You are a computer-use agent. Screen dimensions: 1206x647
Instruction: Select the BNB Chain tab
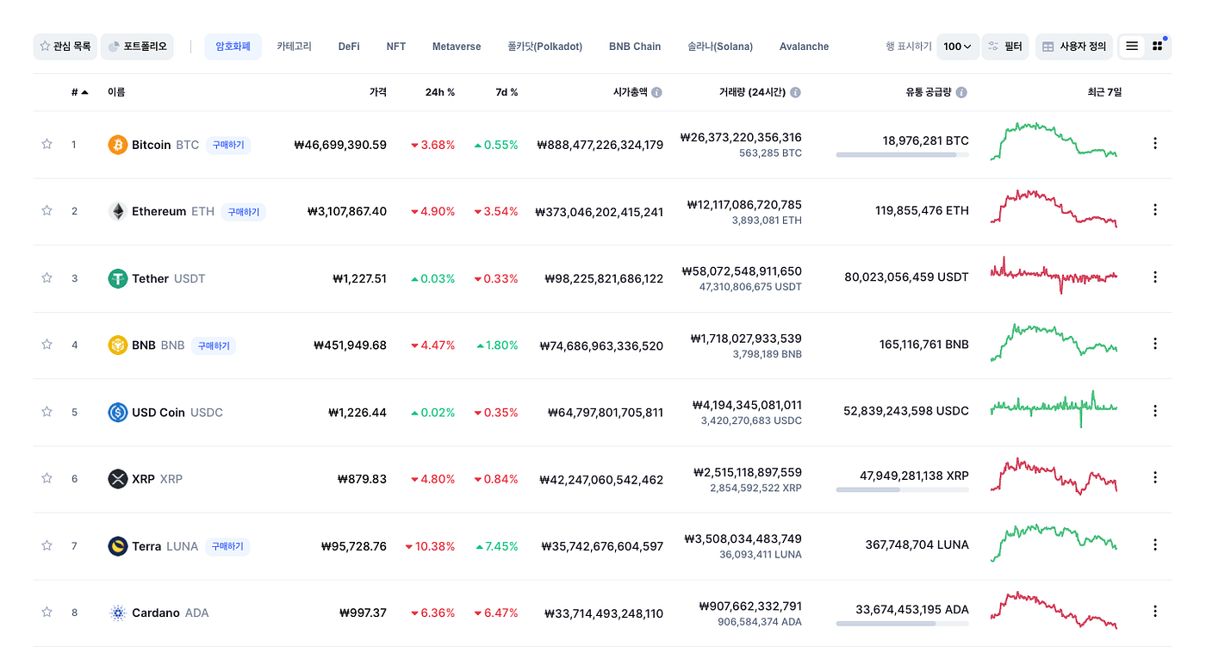[635, 47]
